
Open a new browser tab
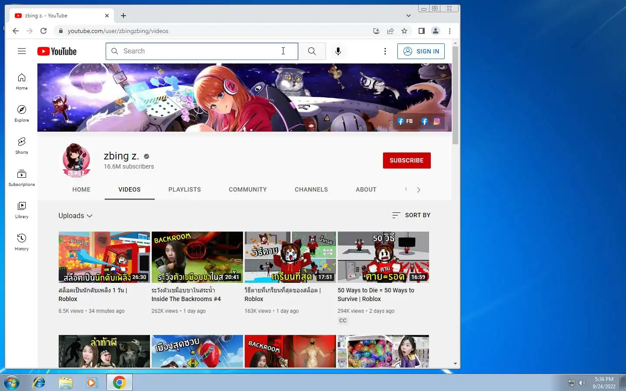[123, 16]
